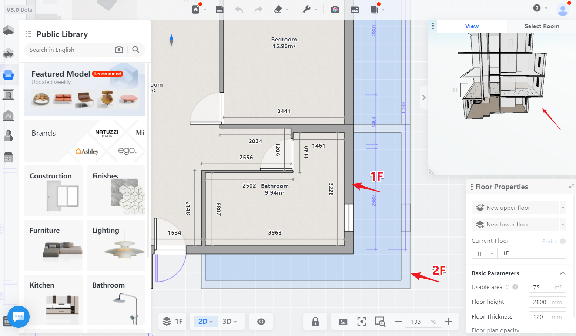Switch to 2D view mode
Image resolution: width=576 pixels, height=336 pixels.
203,322
